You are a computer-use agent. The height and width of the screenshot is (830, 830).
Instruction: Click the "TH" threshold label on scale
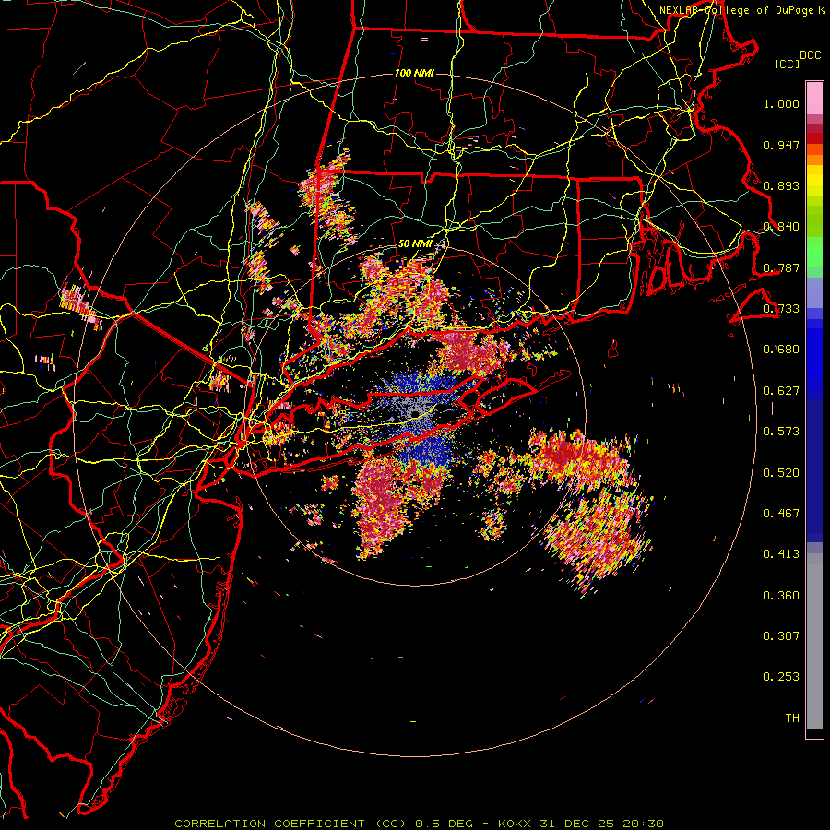(792, 718)
